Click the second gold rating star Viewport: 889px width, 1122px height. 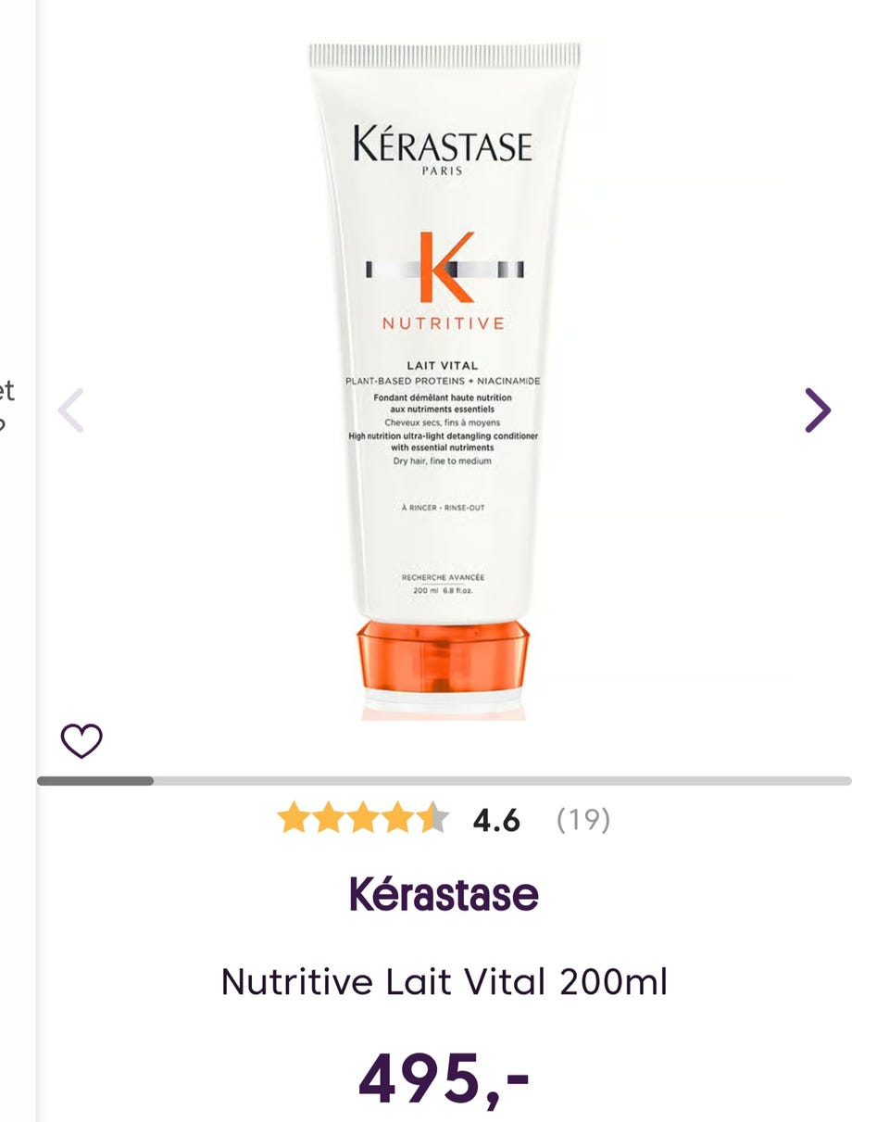tap(328, 818)
